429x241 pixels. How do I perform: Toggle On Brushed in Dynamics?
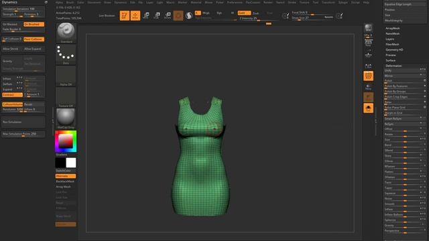click(x=34, y=24)
